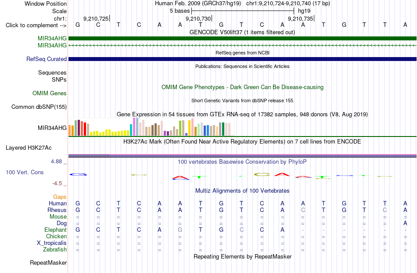Image resolution: width=417 pixels, height=273 pixels.
Task: Click MIR34AHG label beside the arrowed line
Action: pos(52,46)
